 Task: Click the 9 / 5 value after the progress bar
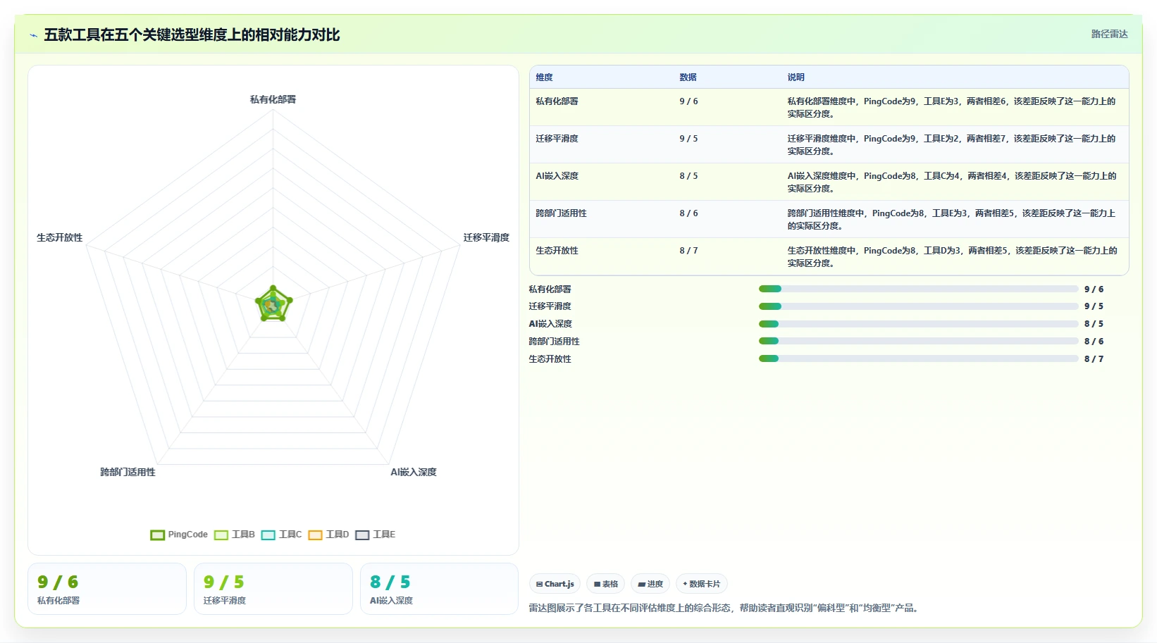1094,306
